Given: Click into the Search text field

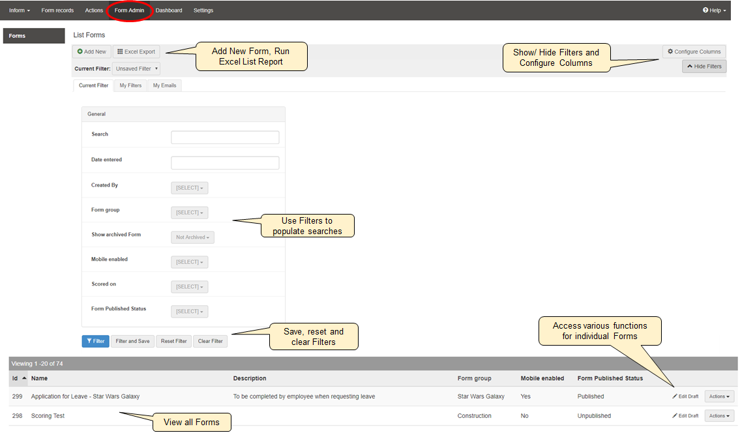Looking at the screenshot, I should [225, 138].
